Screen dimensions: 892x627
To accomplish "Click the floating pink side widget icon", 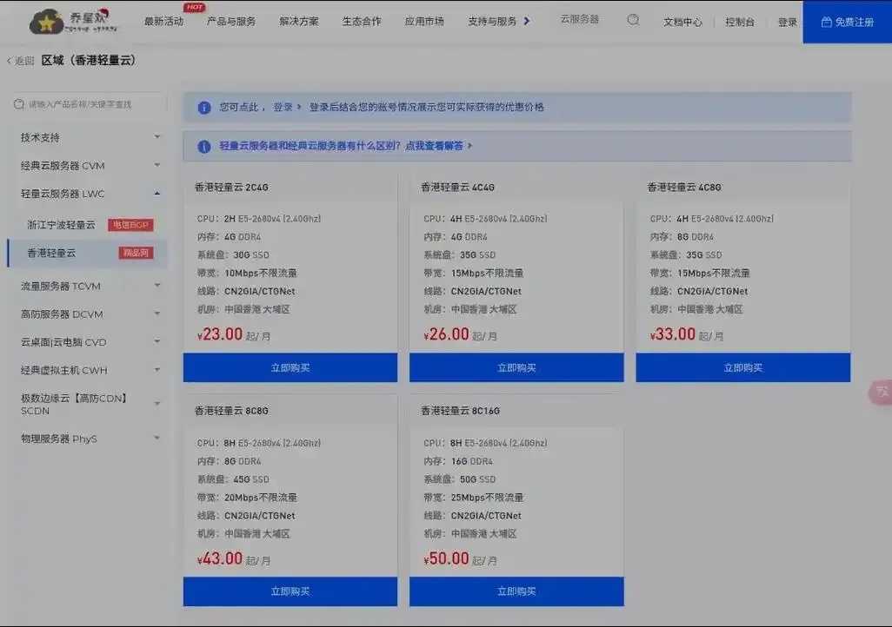I will [x=881, y=393].
